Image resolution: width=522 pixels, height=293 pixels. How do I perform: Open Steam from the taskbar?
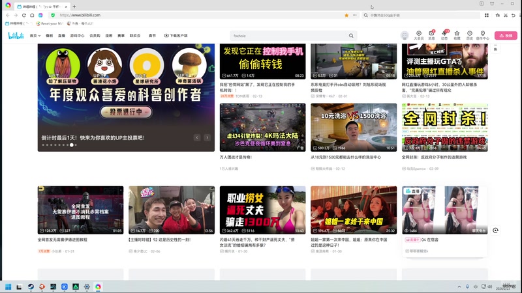click(31, 286)
